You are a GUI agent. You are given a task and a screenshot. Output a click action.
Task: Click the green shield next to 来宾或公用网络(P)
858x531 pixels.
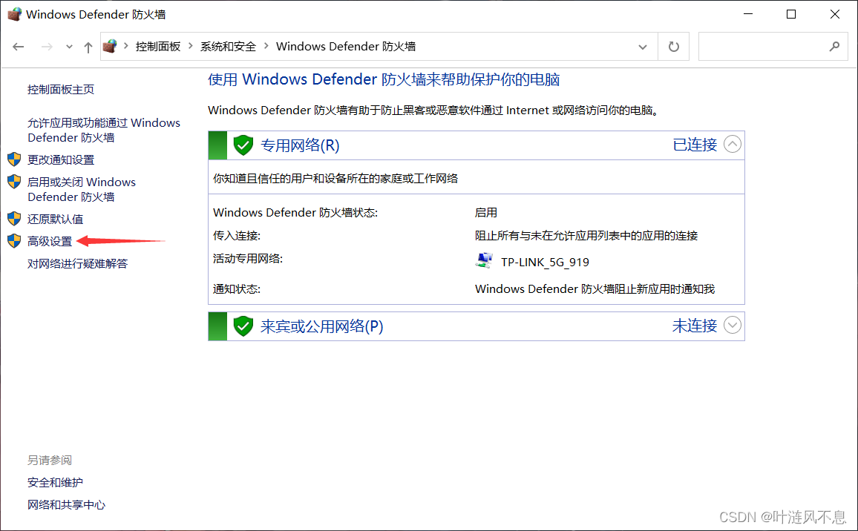(243, 326)
